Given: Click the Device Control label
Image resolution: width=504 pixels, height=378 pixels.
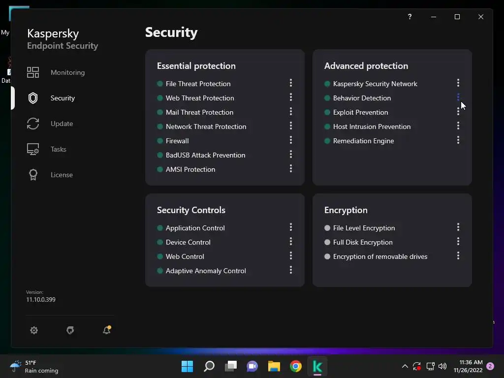Looking at the screenshot, I should [188, 242].
